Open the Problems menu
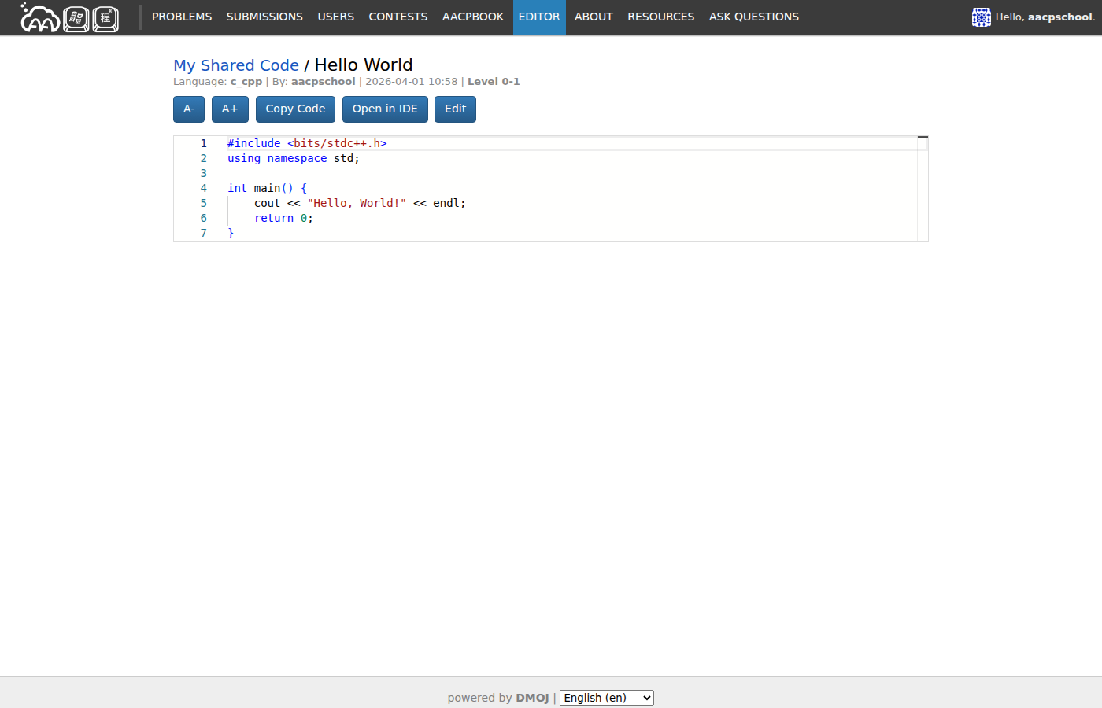Screen dimensions: 1102x708 (x=182, y=17)
